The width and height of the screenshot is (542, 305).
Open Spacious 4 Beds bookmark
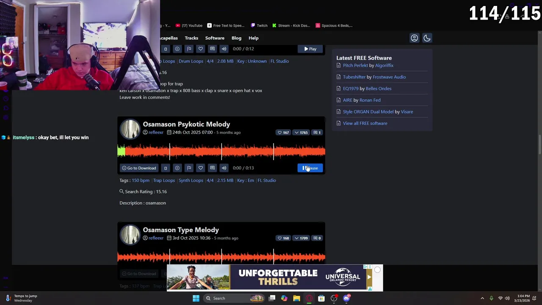point(334,25)
